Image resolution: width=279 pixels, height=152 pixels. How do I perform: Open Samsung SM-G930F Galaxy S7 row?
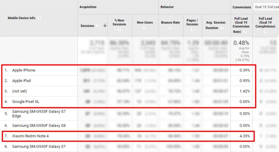pos(39,147)
